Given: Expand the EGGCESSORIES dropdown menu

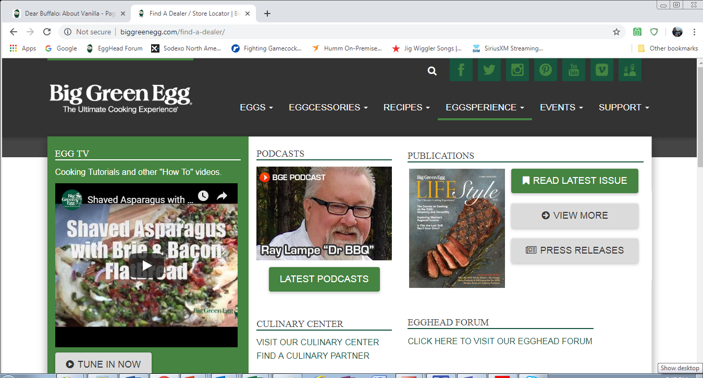Looking at the screenshot, I should click(x=328, y=107).
